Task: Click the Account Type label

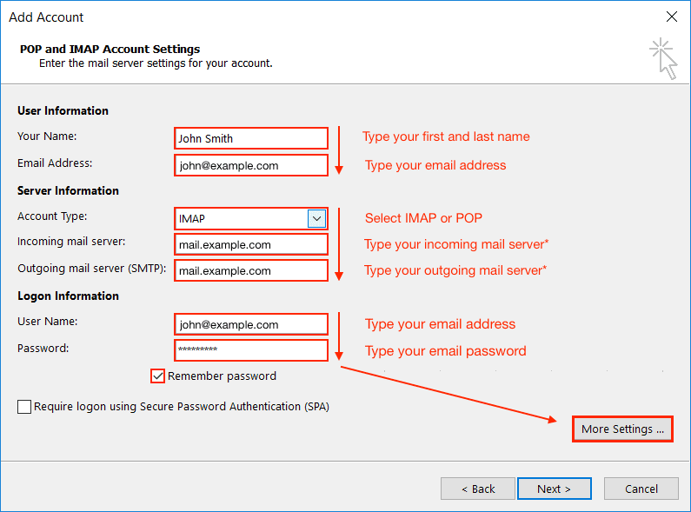Action: 52,216
